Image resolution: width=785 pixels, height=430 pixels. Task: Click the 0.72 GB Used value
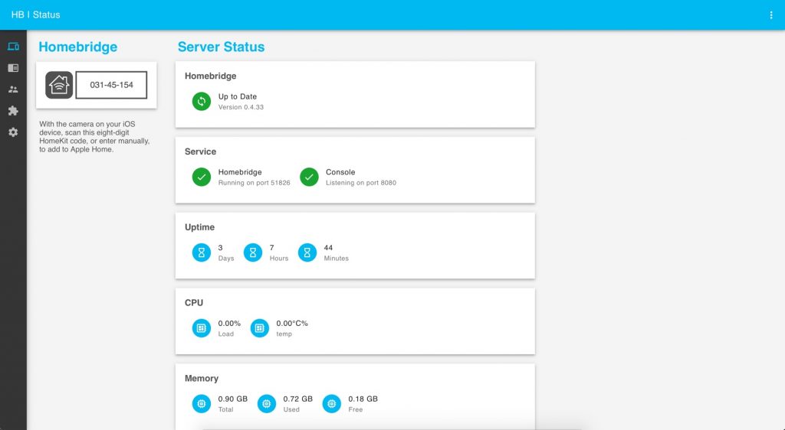[298, 399]
